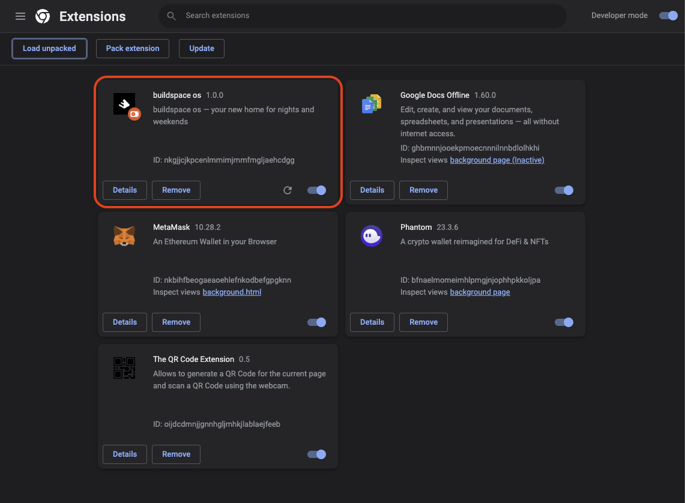Click the MetaMask fox icon
The height and width of the screenshot is (503, 685).
point(124,235)
